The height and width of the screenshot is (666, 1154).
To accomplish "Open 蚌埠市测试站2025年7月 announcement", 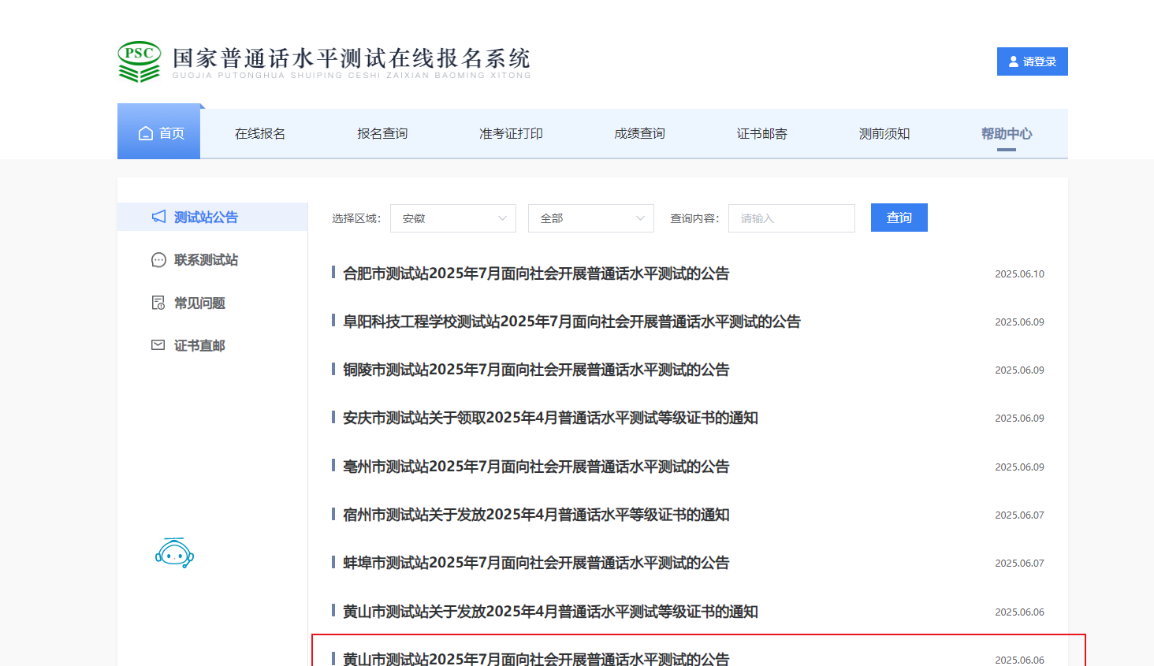I will coord(536,563).
